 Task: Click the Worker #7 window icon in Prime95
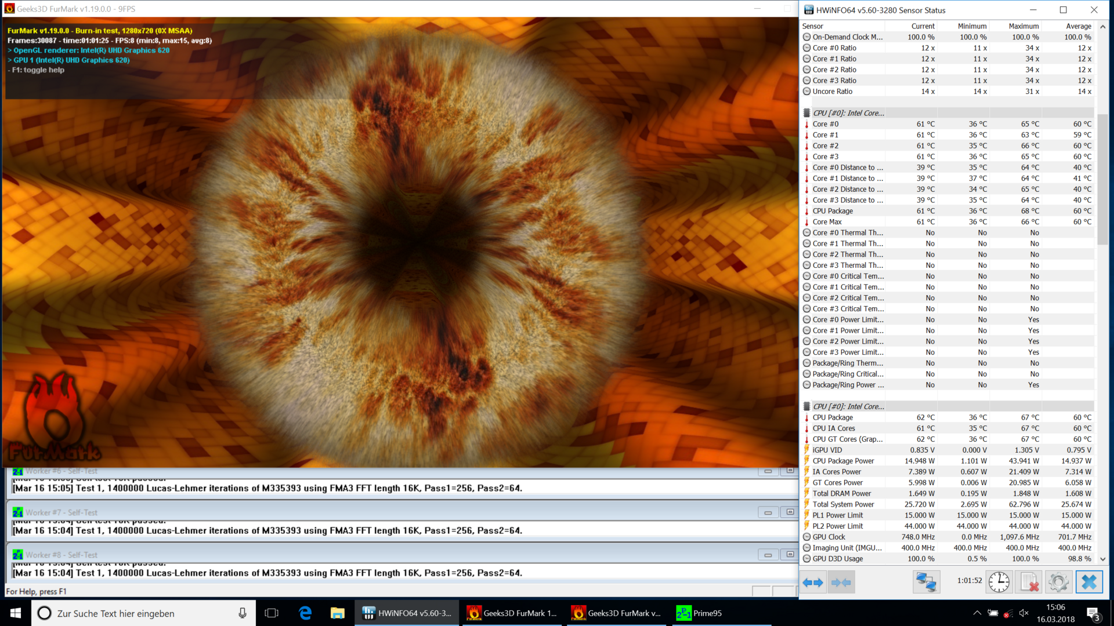click(17, 512)
